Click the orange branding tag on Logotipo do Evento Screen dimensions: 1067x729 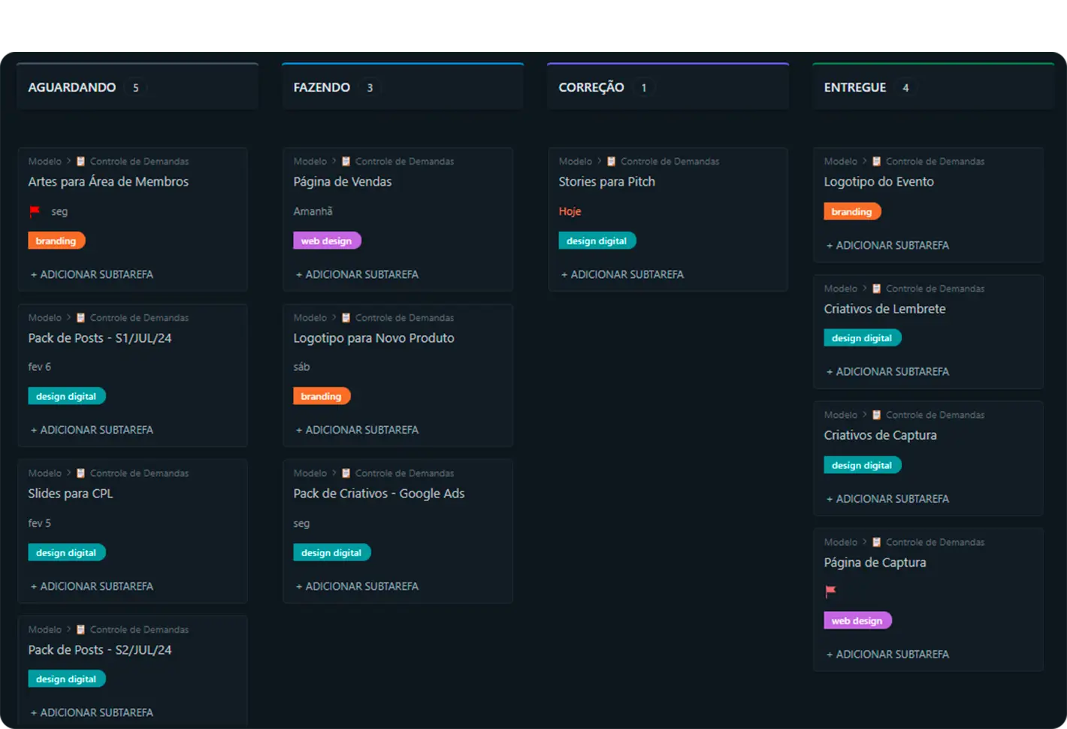(x=852, y=212)
